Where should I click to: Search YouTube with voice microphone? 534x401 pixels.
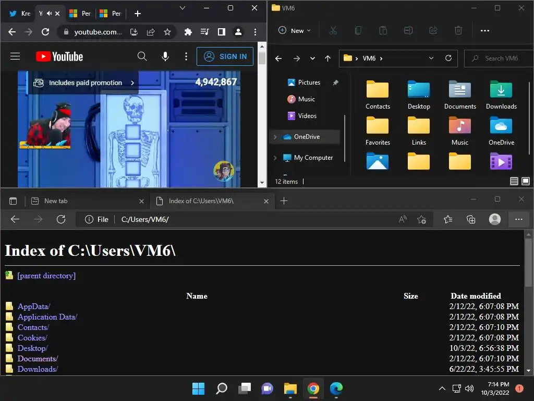pyautogui.click(x=165, y=56)
